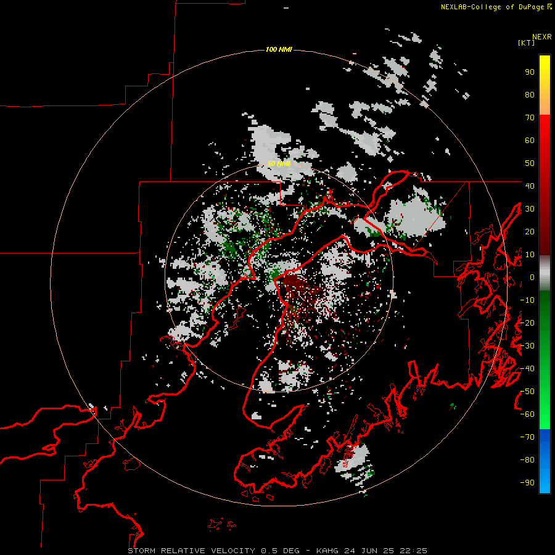
Task: Click the 50 NMI range ring label
Action: 279,163
